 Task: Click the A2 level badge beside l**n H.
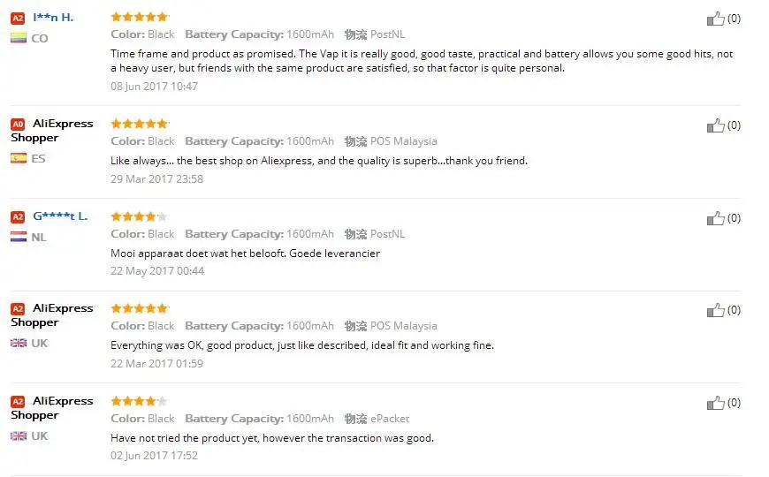pyautogui.click(x=18, y=18)
